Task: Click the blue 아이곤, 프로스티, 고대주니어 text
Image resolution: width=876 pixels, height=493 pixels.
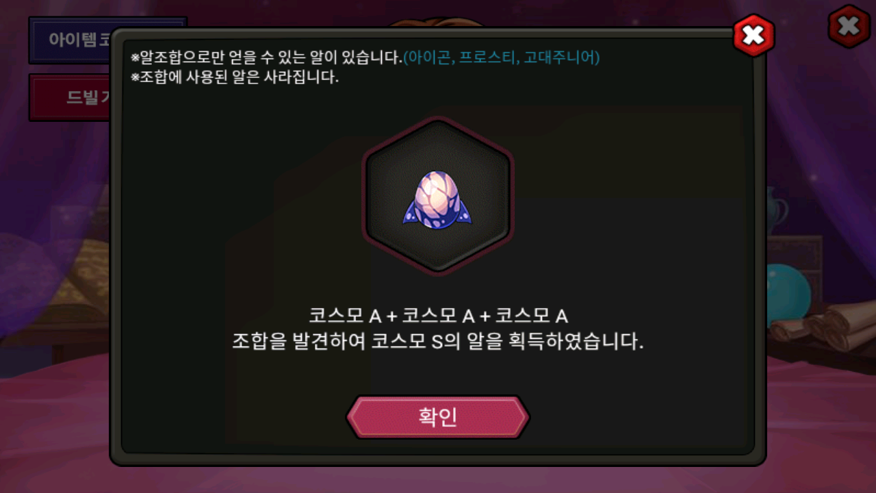Action: [x=501, y=58]
